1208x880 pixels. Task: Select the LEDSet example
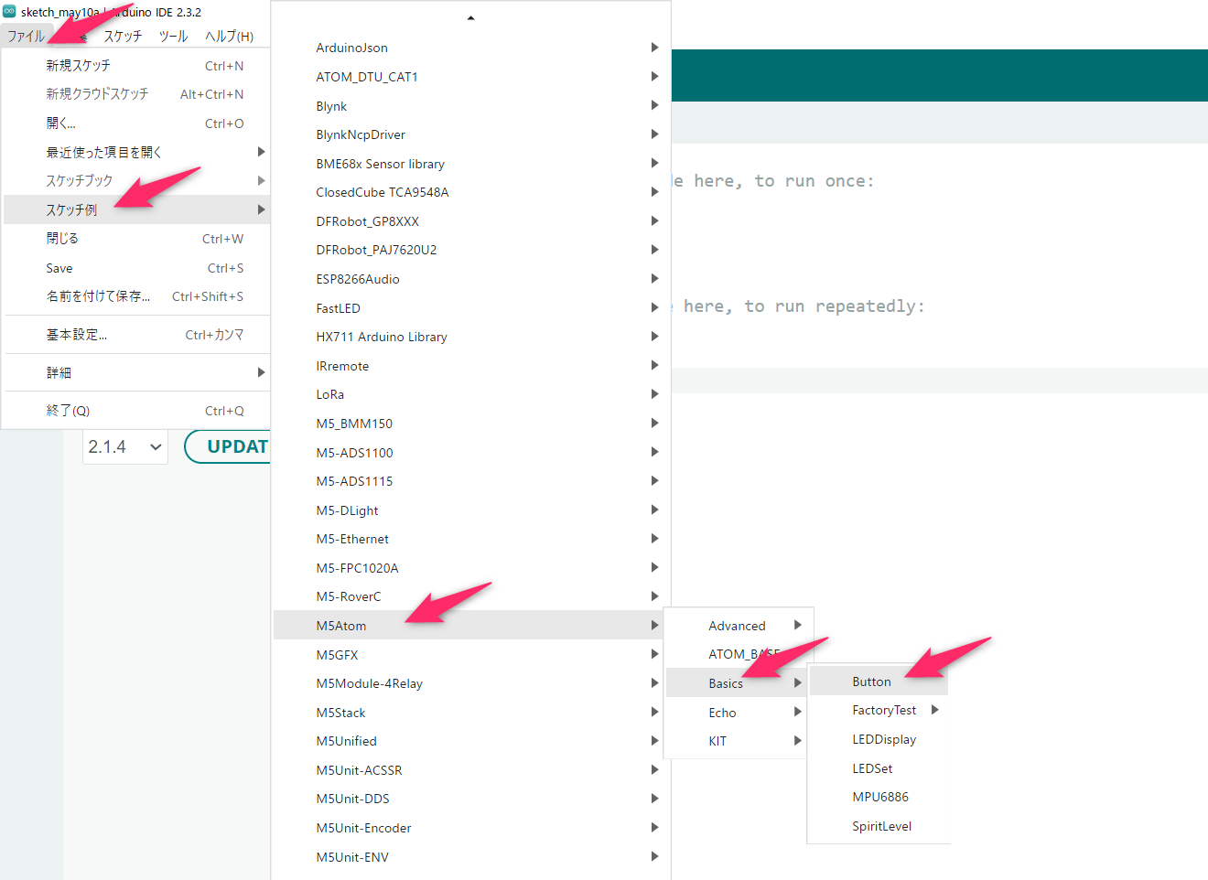click(879, 768)
